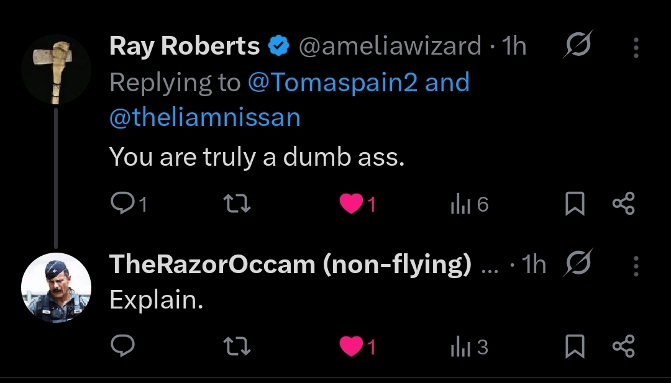671x383 pixels.
Task: Open TheRazorOccam's pilot profile picture
Action: click(56, 287)
